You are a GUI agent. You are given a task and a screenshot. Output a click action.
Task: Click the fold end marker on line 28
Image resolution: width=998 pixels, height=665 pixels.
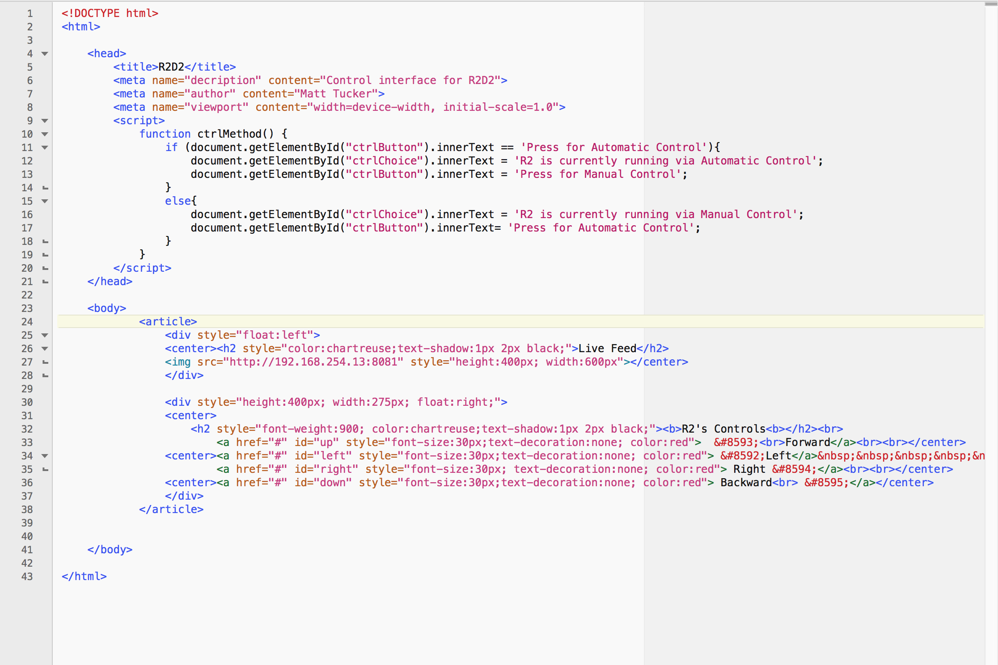pos(45,375)
